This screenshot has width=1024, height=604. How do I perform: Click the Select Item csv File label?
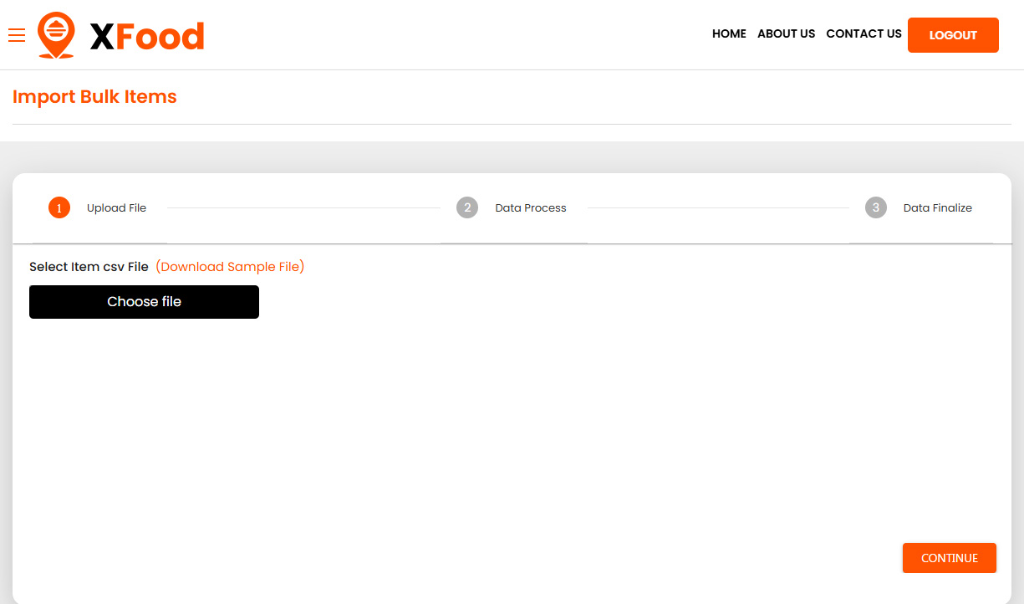point(89,267)
